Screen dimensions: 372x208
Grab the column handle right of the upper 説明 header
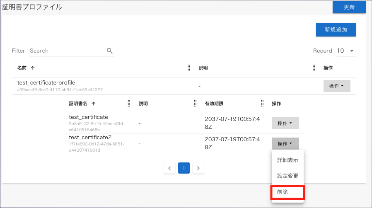click(x=314, y=68)
